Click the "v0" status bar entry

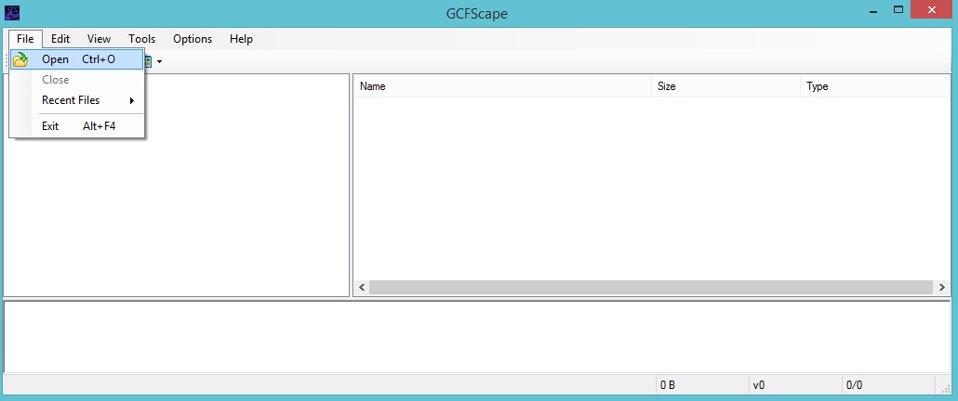(x=795, y=385)
